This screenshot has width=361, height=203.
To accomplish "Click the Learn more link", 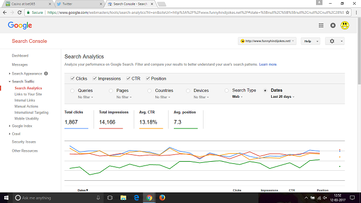I will click(x=268, y=64).
